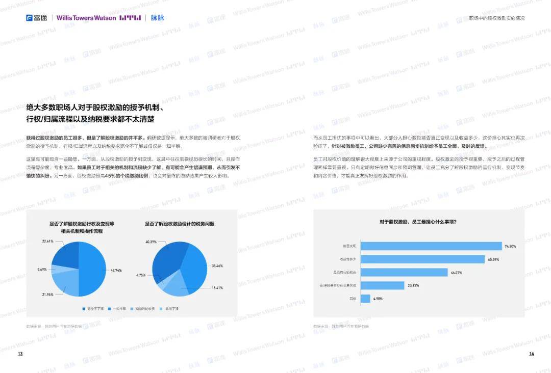551x373 pixels.
Task: Click the 65.59% value label
Action: click(x=493, y=260)
